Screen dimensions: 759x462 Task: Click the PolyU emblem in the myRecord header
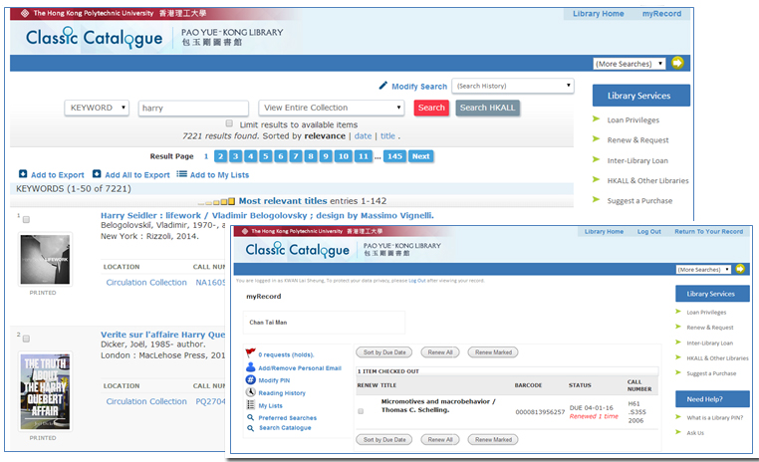[245, 231]
